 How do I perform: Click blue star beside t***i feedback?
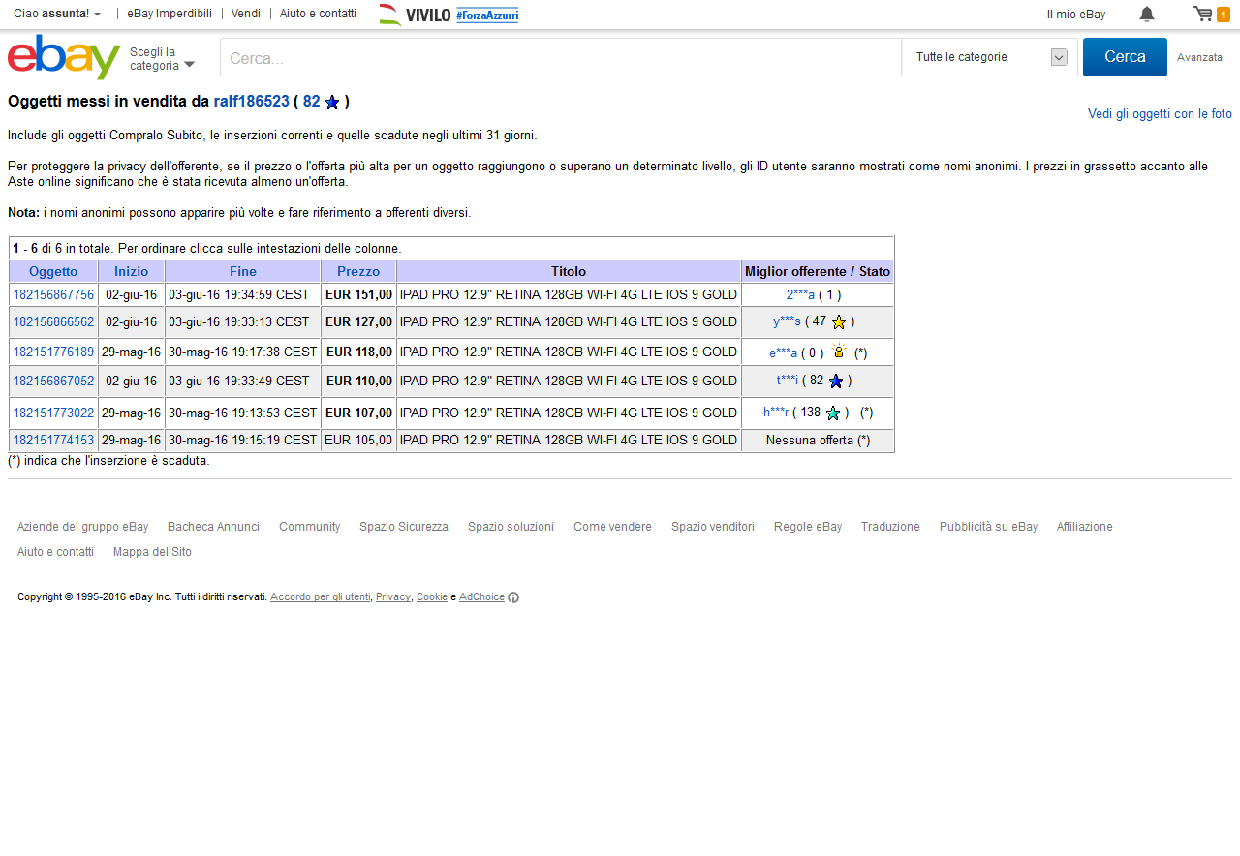[x=836, y=381]
